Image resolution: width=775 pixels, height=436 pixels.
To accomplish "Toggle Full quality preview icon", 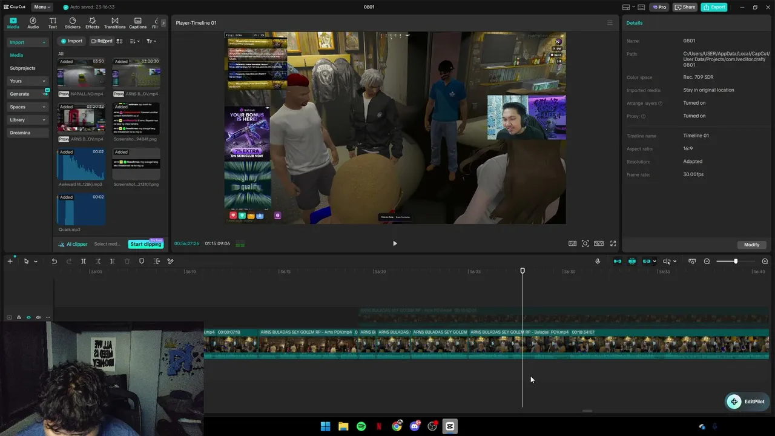I will 572,243.
